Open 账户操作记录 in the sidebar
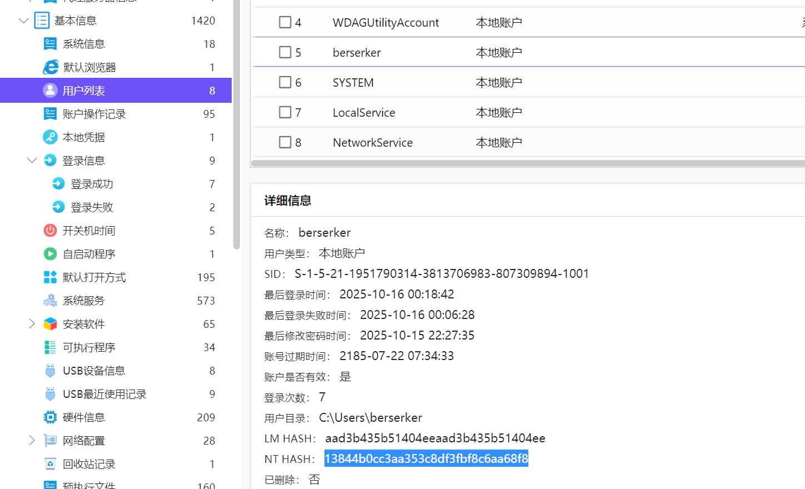 point(94,114)
